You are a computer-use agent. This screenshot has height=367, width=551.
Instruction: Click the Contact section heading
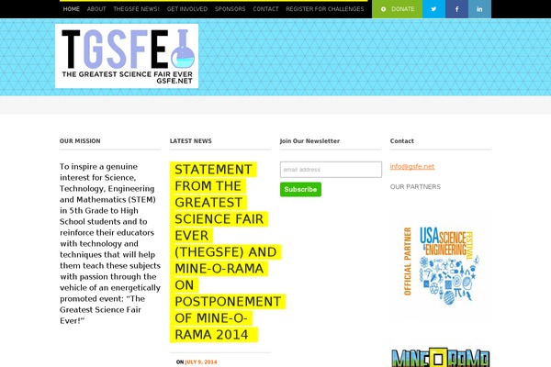point(401,141)
